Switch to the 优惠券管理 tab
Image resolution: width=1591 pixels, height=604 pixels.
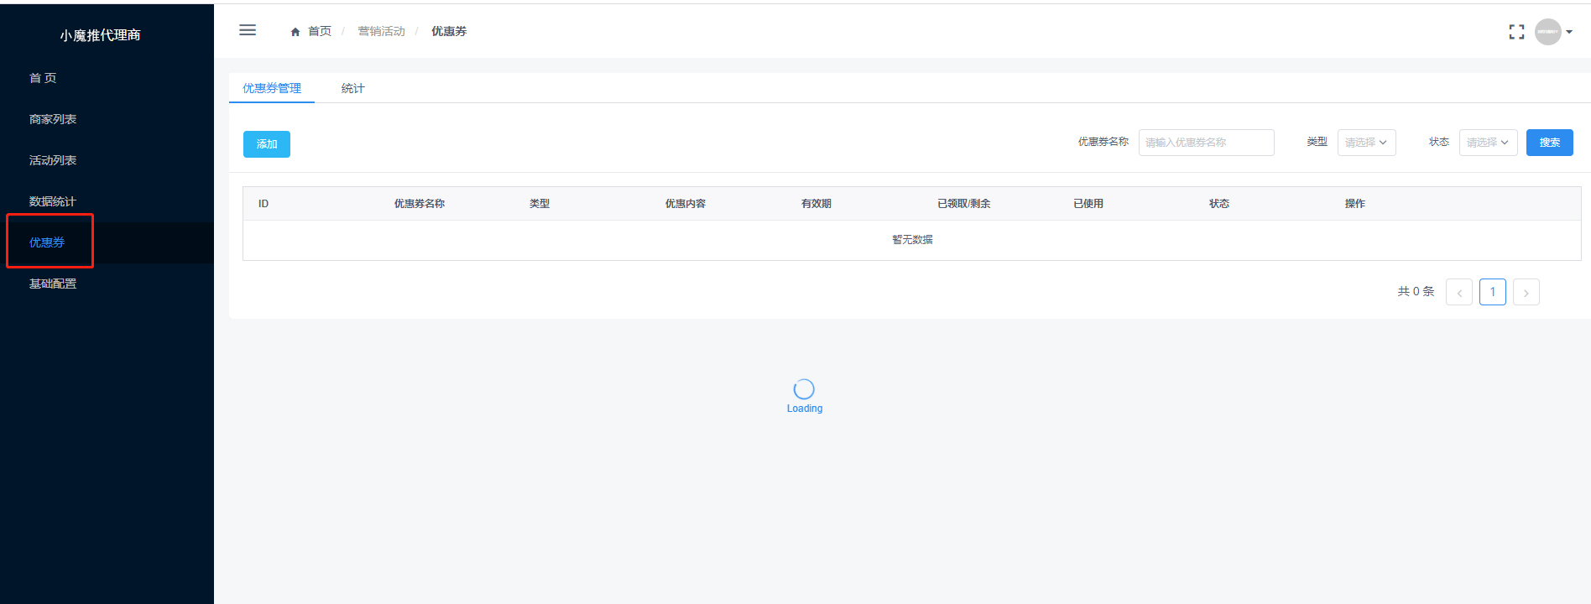(x=272, y=88)
